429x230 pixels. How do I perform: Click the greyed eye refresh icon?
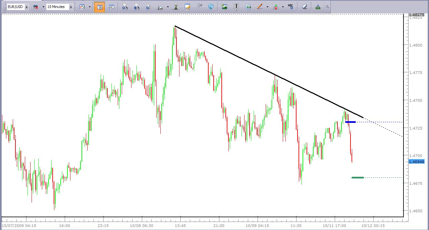[x=200, y=7]
